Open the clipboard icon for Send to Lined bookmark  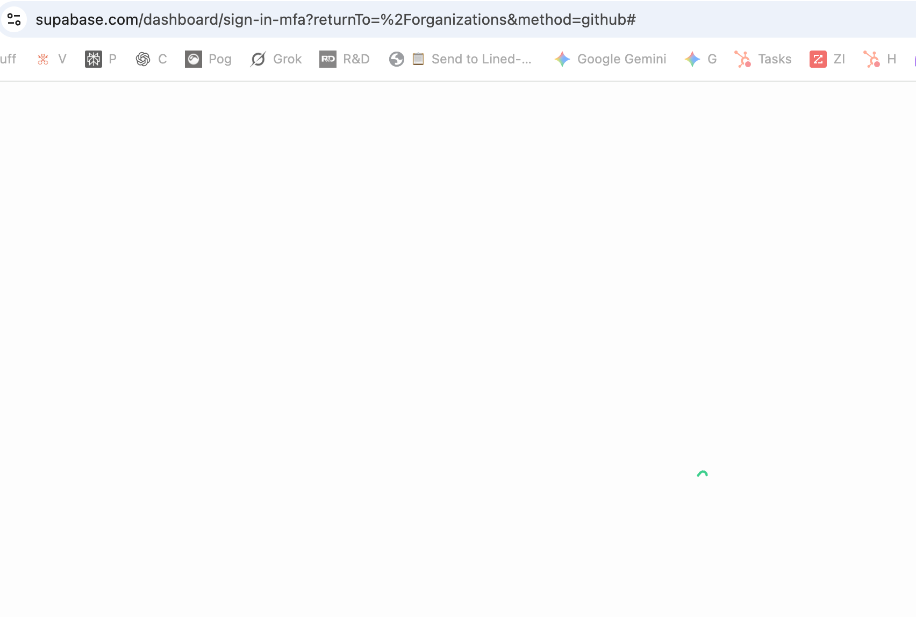click(419, 59)
